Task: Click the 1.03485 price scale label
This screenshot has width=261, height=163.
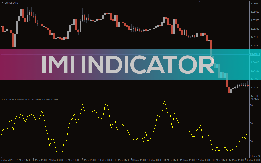Action: [255, 96]
